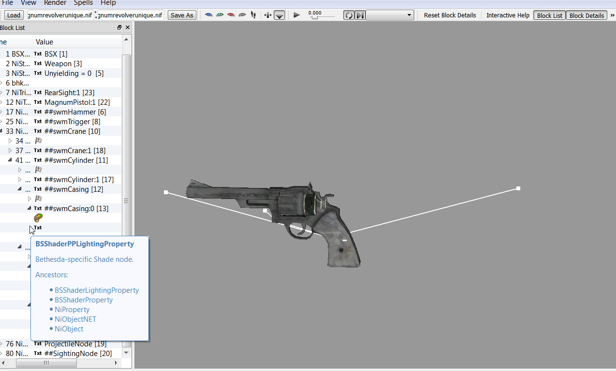Viewport: 616px width, 371px height.
Task: Click the red eye view icon
Action: [x=231, y=15]
